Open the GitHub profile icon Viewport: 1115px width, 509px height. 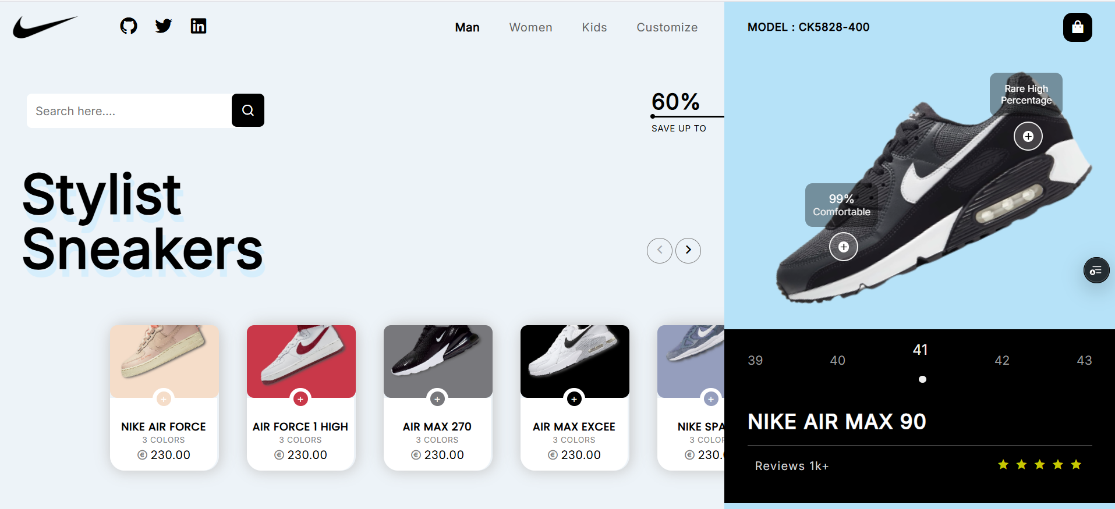[129, 26]
